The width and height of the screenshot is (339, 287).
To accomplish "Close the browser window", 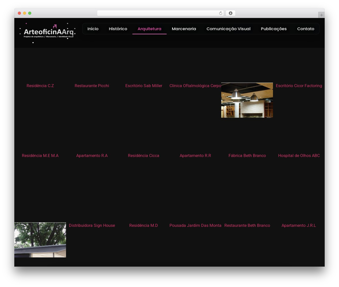I will 19,13.
